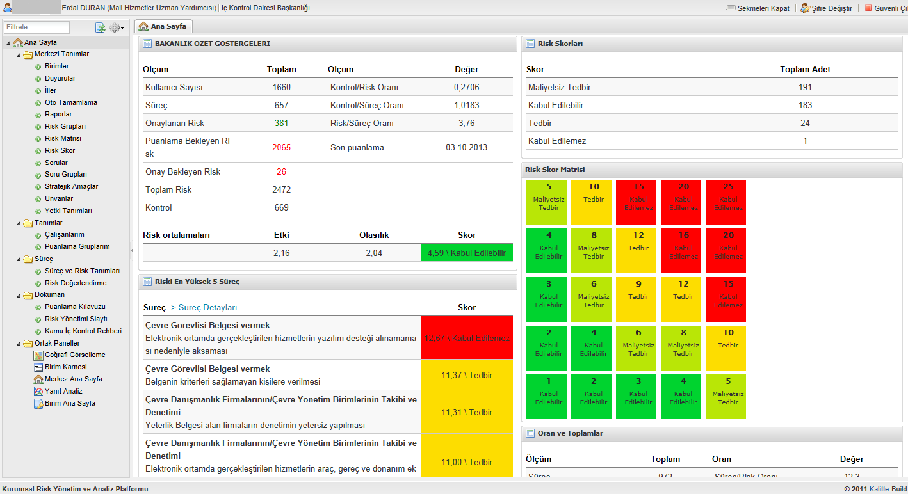Open Soru Grupları tree item
This screenshot has height=494, width=908.
[x=65, y=174]
